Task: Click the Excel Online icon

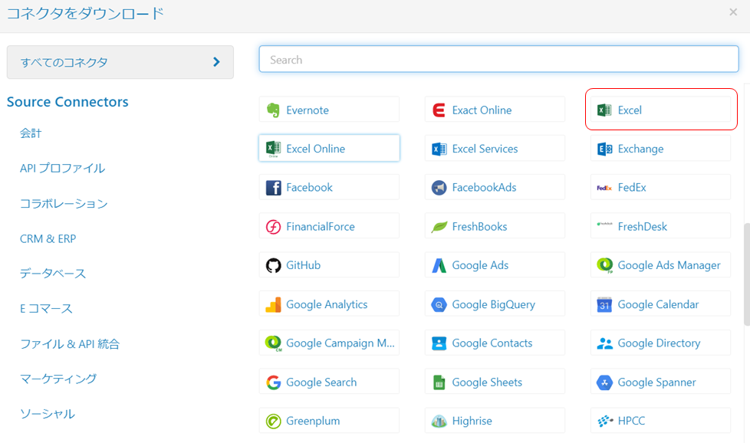Action: click(273, 149)
